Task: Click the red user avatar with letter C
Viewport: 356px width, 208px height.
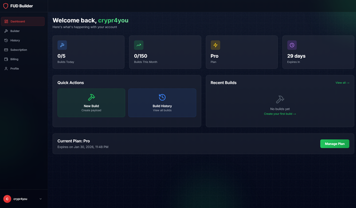Action: pos(7,199)
